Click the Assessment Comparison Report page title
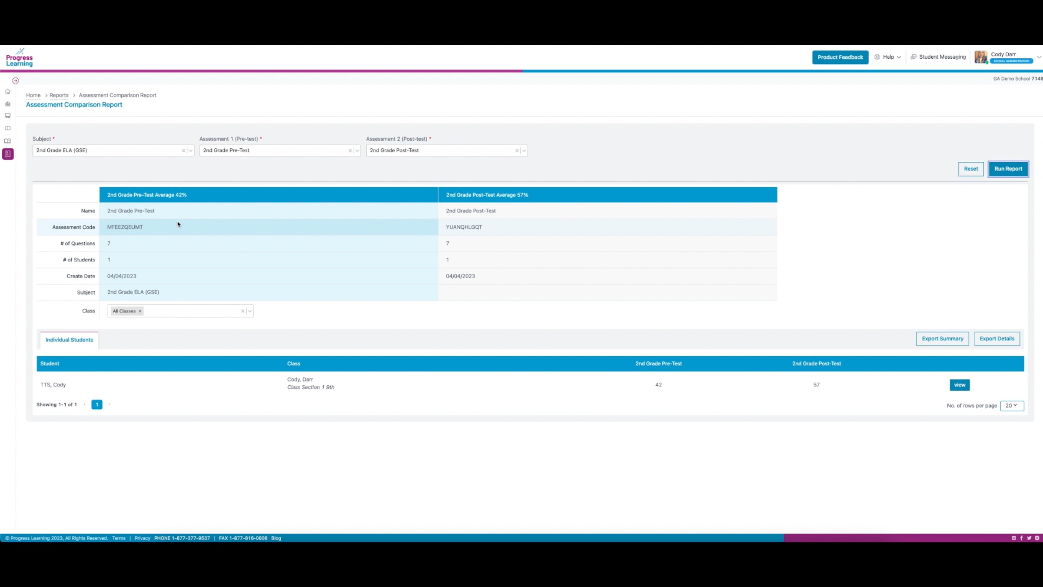 74,105
